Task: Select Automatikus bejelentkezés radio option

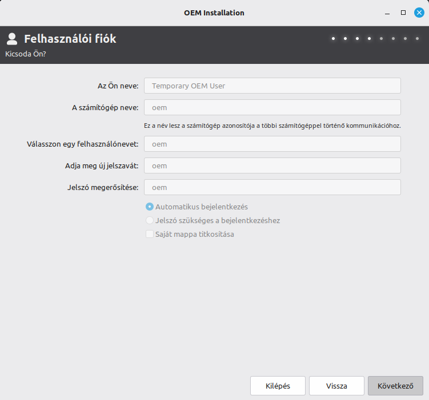Action: 150,207
